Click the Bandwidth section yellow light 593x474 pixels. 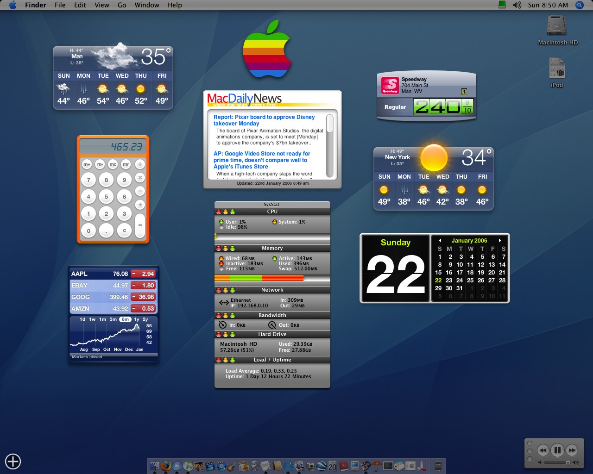point(226,315)
